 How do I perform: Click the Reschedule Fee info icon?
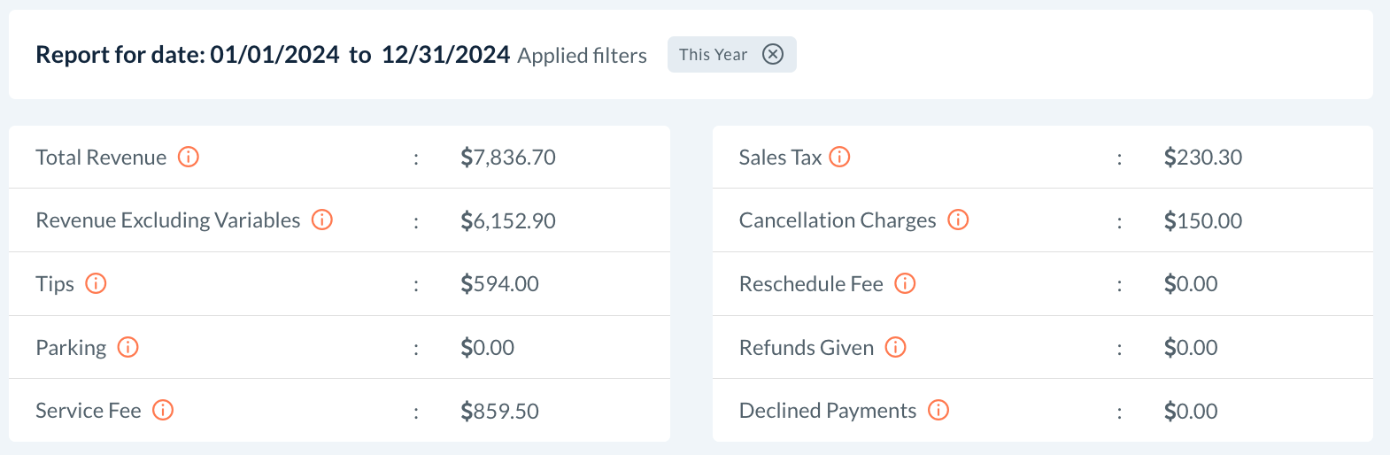[905, 283]
